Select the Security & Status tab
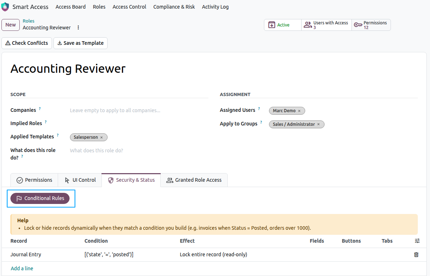 click(x=131, y=180)
